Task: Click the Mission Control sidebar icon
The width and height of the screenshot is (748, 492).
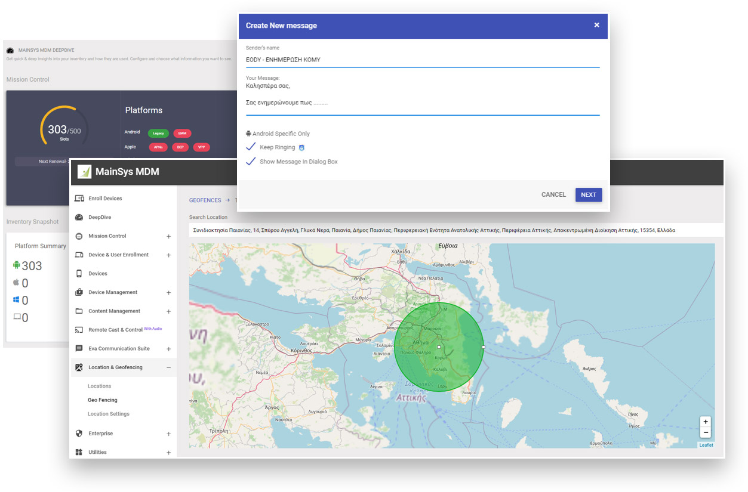Action: (x=79, y=236)
